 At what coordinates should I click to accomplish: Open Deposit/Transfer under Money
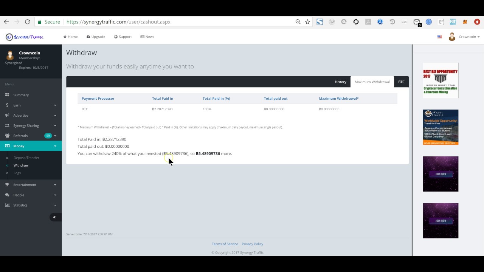[26, 158]
